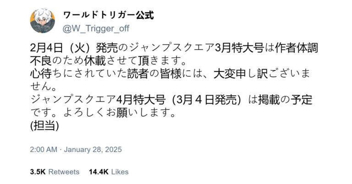Click the 掲載の予定 phrase
Screen dimensions: 352x184
[285, 100]
